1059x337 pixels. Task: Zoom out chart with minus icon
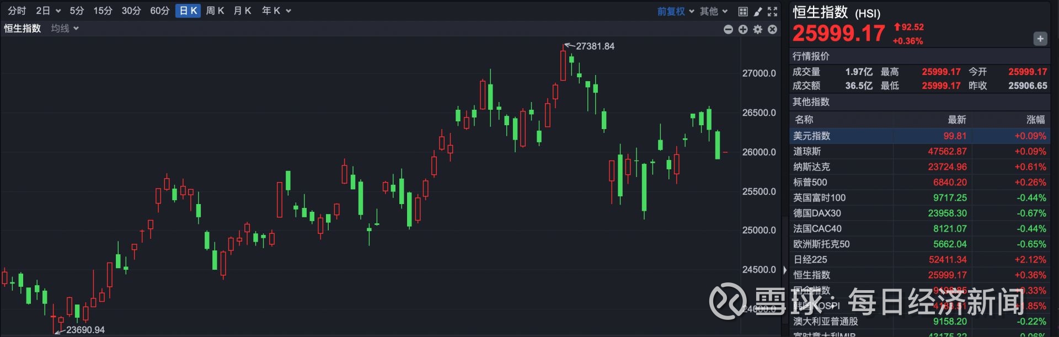(x=728, y=29)
